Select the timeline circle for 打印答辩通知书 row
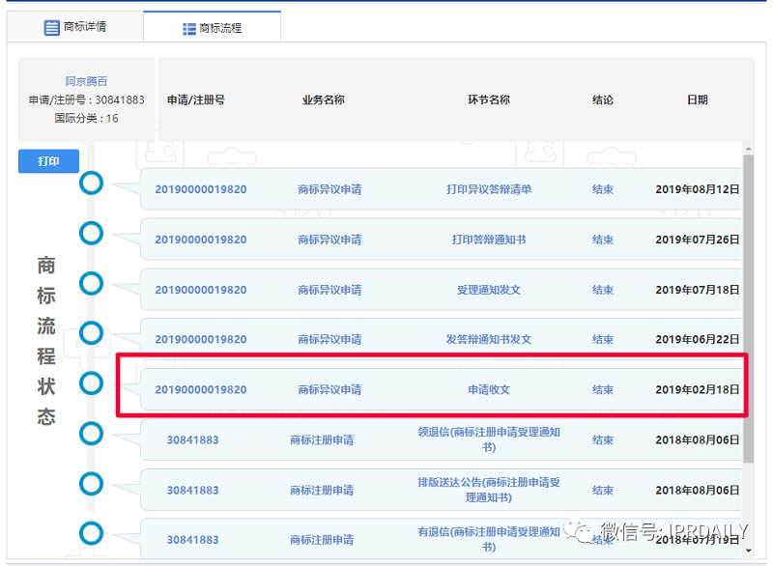Image resolution: width=773 pixels, height=566 pixels. tap(91, 233)
